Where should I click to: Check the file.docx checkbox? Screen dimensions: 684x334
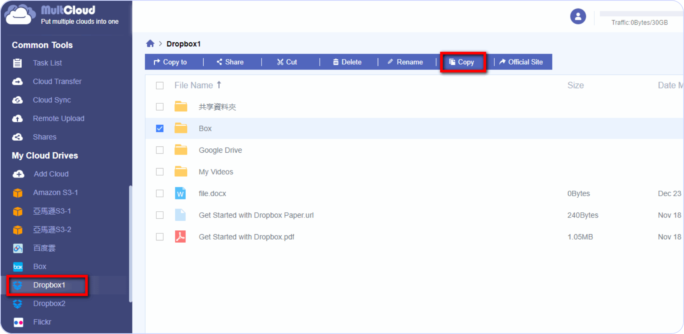[160, 193]
